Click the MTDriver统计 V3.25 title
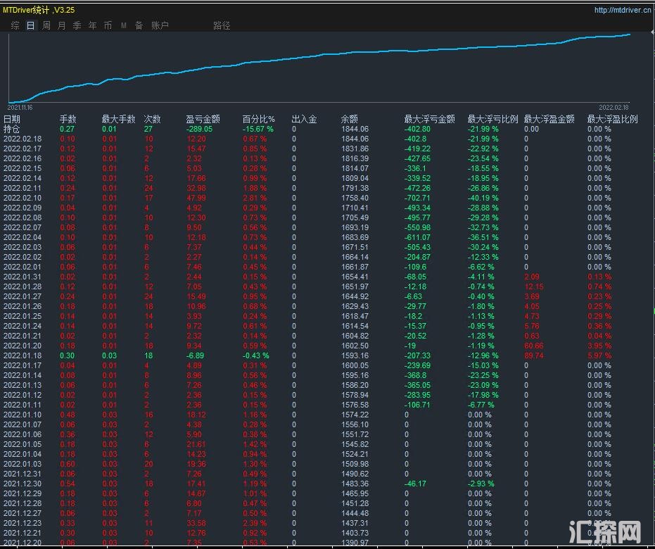The image size is (655, 549). (39, 10)
